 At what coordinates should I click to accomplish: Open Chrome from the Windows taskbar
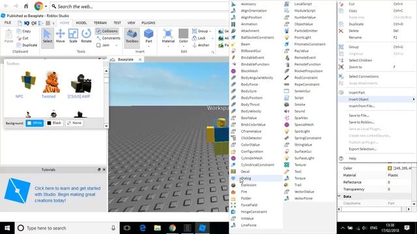172,228
